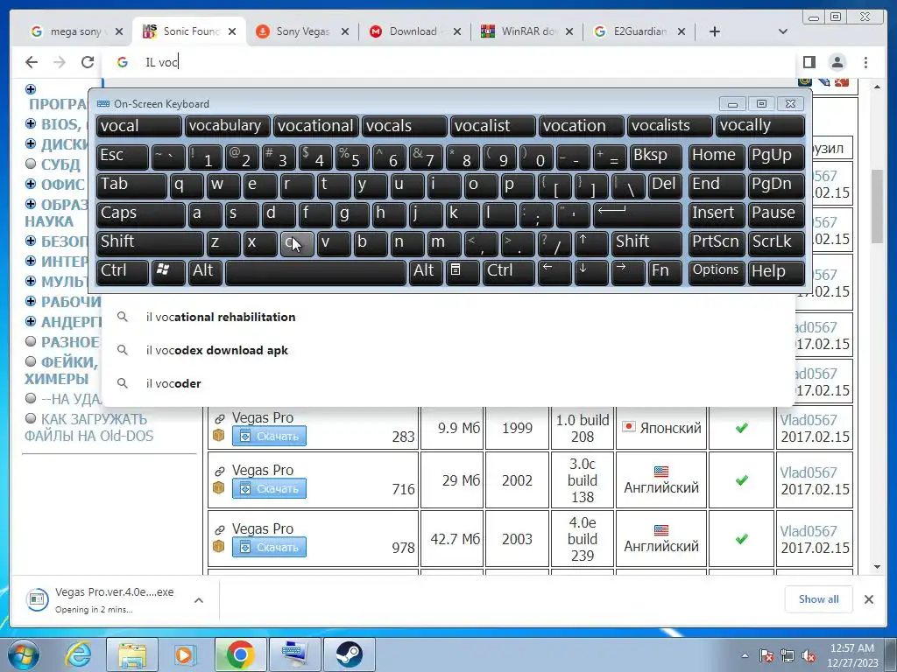The image size is (897, 672).
Task: Download Vegas Pro 1.0 build 208 via Скачать
Action: [269, 436]
